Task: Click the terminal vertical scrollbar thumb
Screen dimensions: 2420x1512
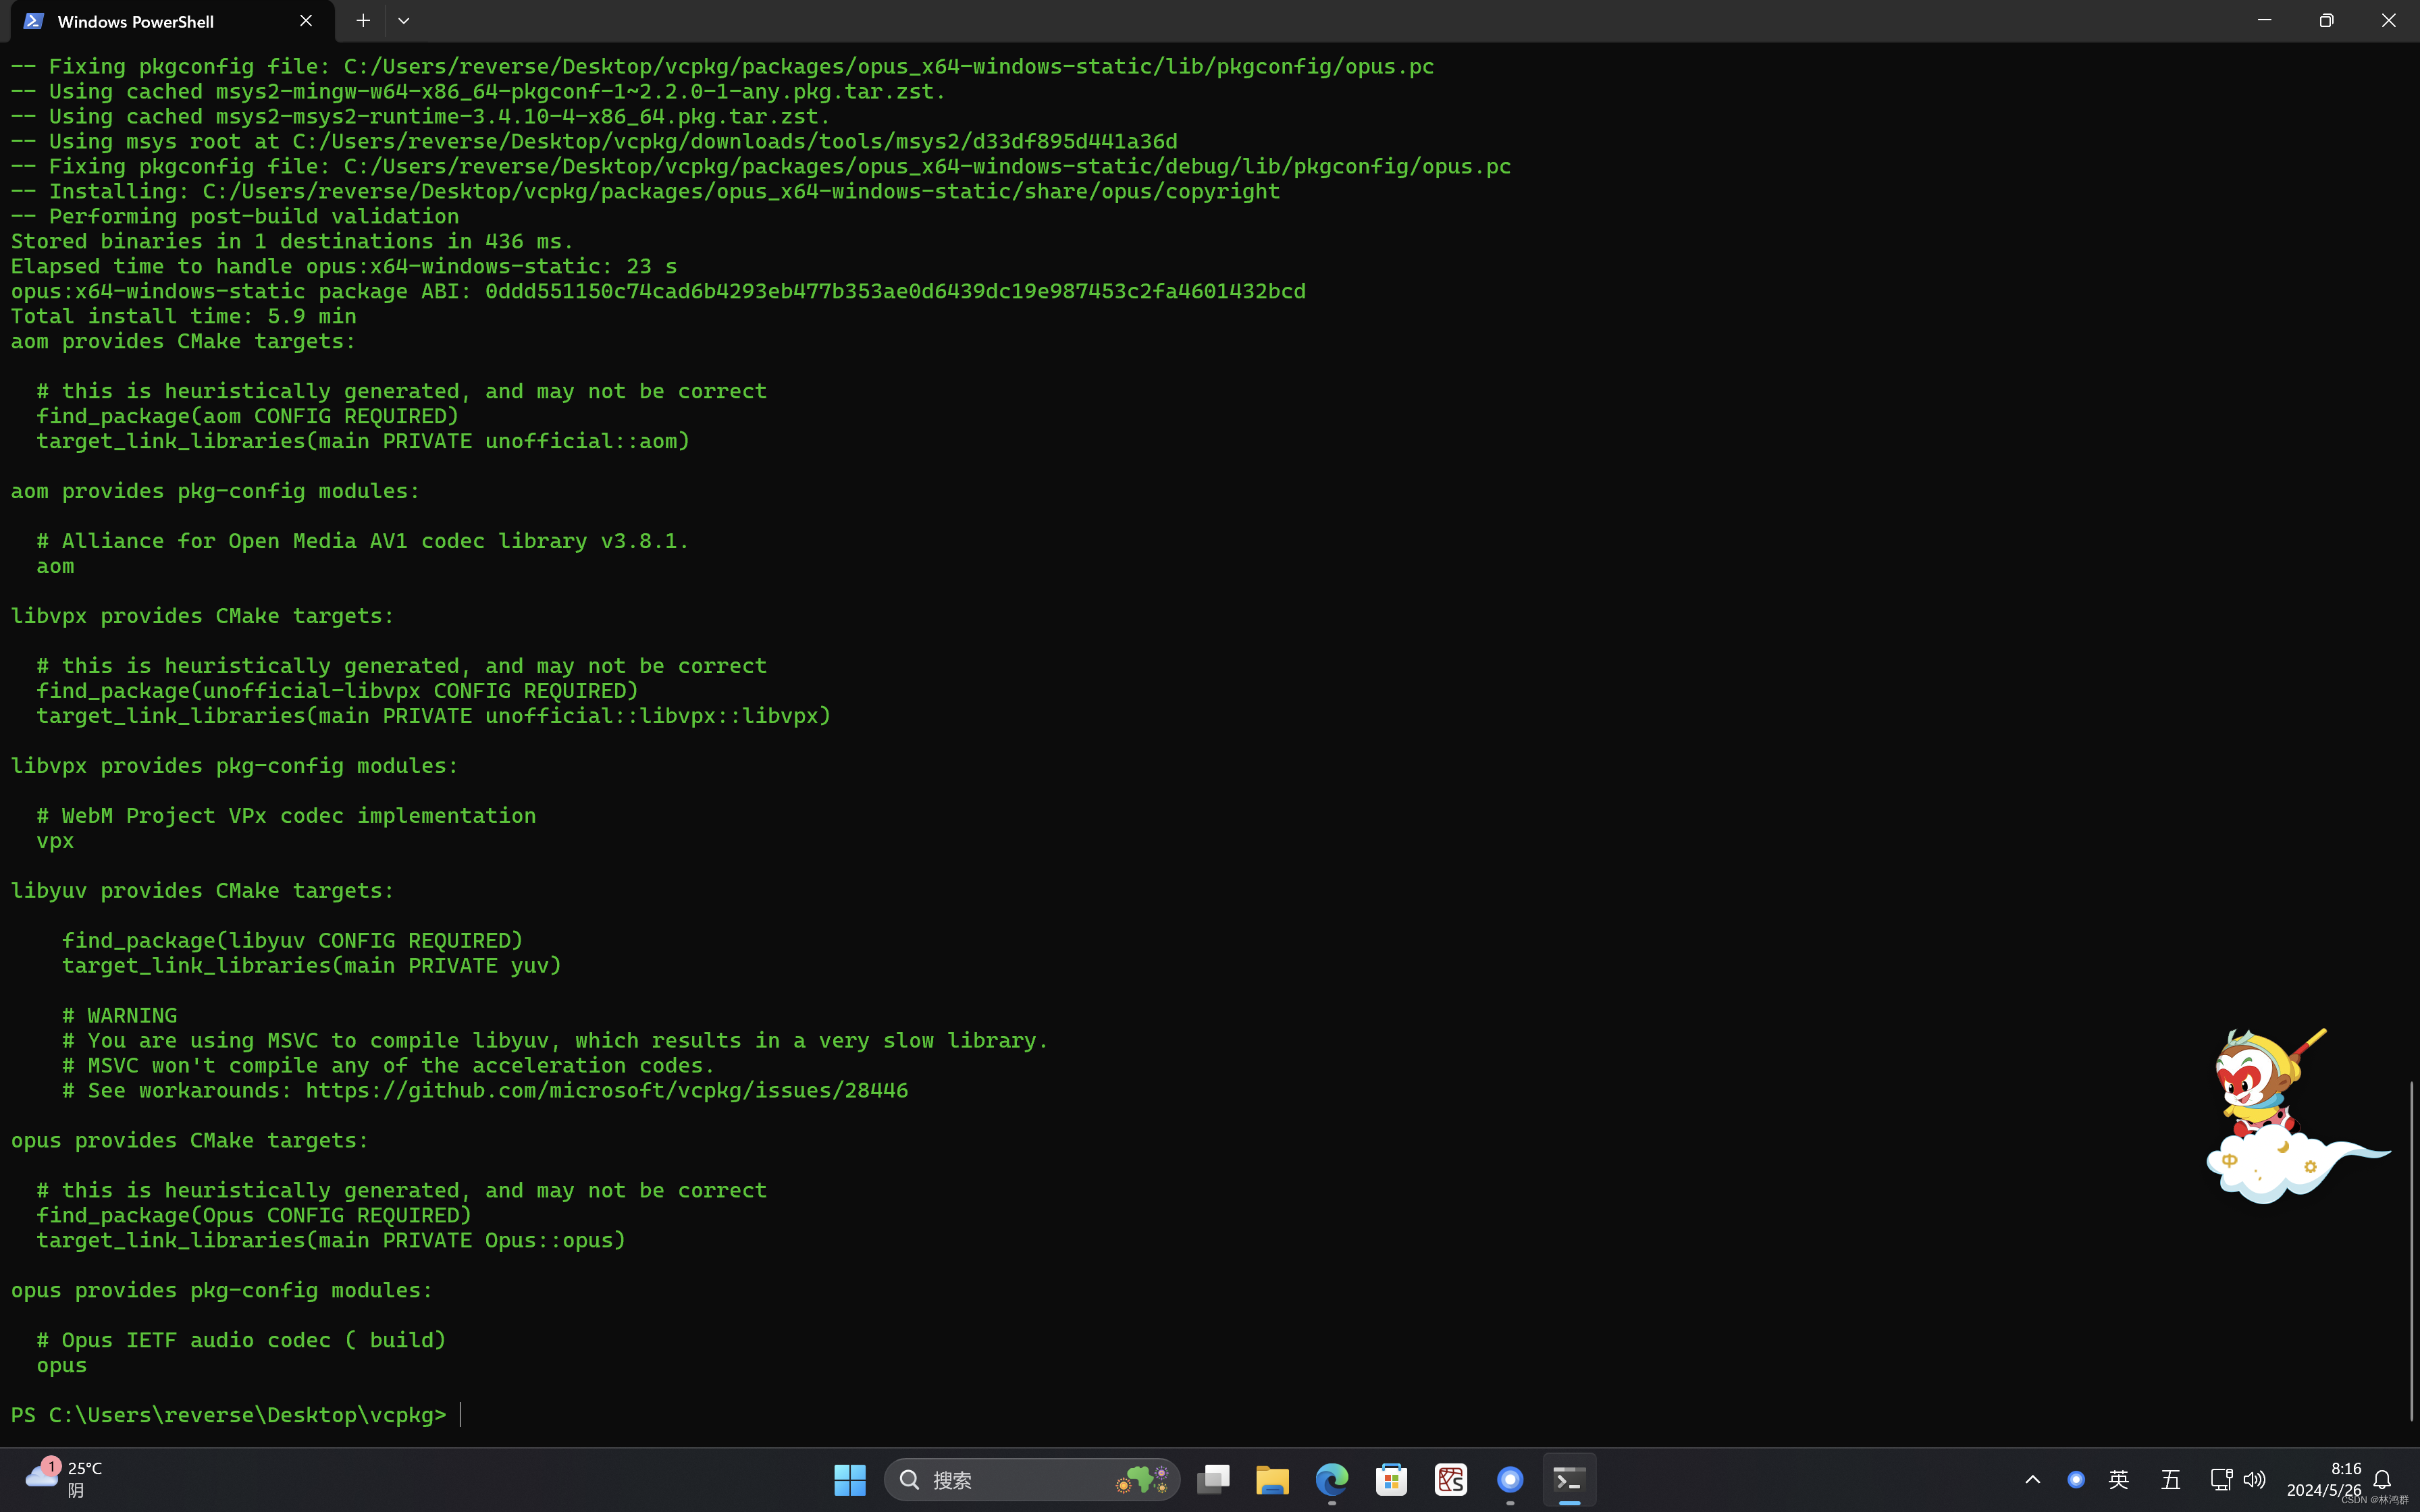Action: tap(2411, 1250)
